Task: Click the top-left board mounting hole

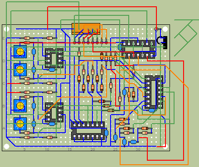Action: (x=6, y=29)
